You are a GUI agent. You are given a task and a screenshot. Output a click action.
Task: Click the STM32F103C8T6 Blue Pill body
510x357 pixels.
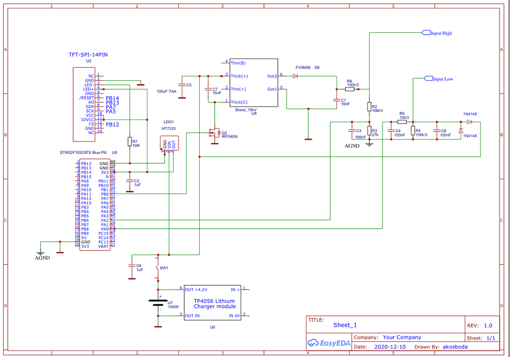click(95, 205)
